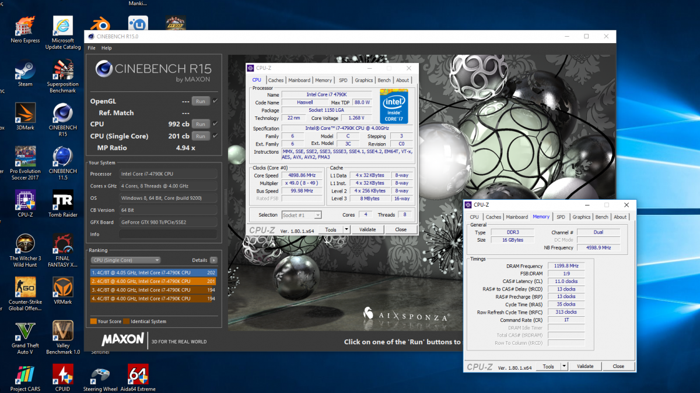Click the brown Identical System legend swatch
Screen dimensions: 700x393
tap(126, 321)
